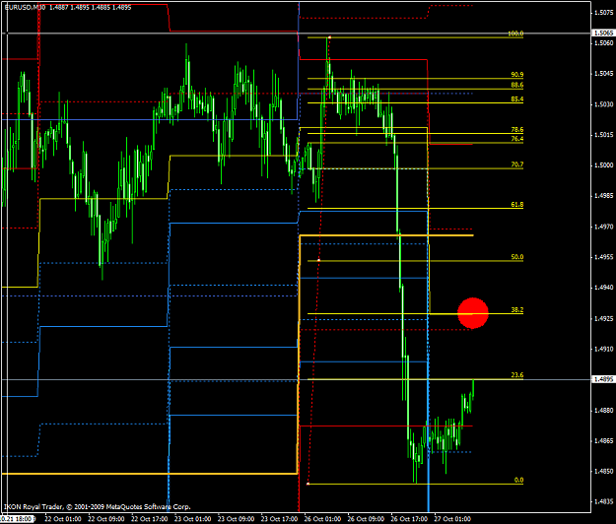616x524 pixels.
Task: Click the 22 Oct 09:00 time label
Action: [x=106, y=519]
